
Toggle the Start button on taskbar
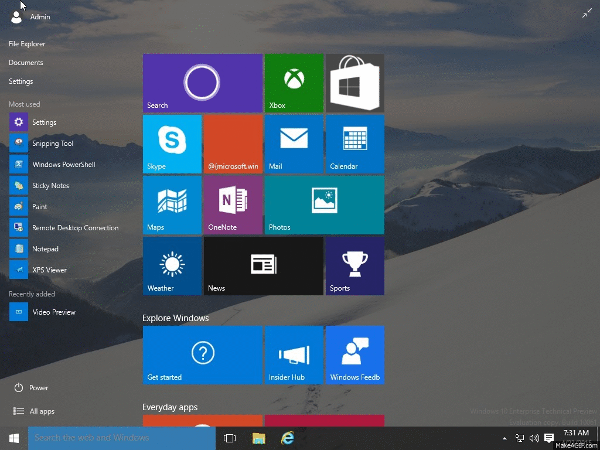click(x=14, y=438)
